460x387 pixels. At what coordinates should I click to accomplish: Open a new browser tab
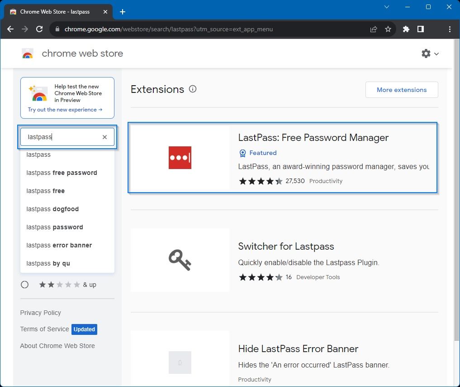point(122,12)
